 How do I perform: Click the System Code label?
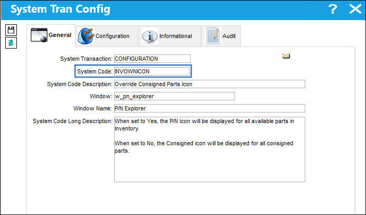pyautogui.click(x=95, y=71)
